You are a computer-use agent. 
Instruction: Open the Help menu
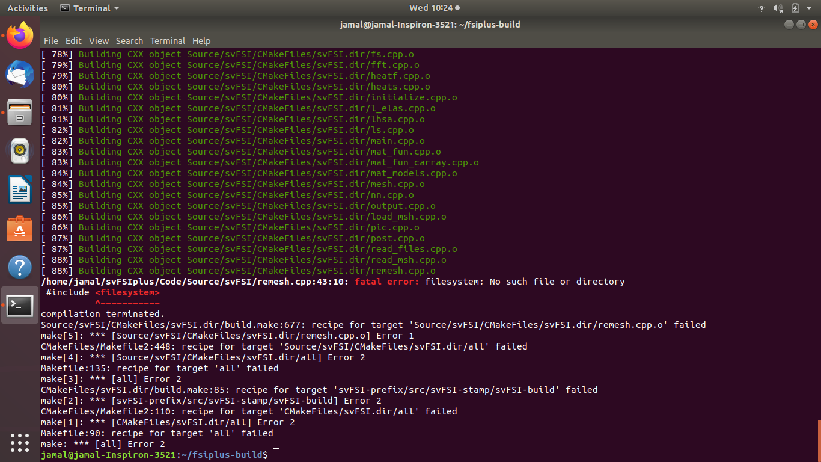click(x=201, y=41)
